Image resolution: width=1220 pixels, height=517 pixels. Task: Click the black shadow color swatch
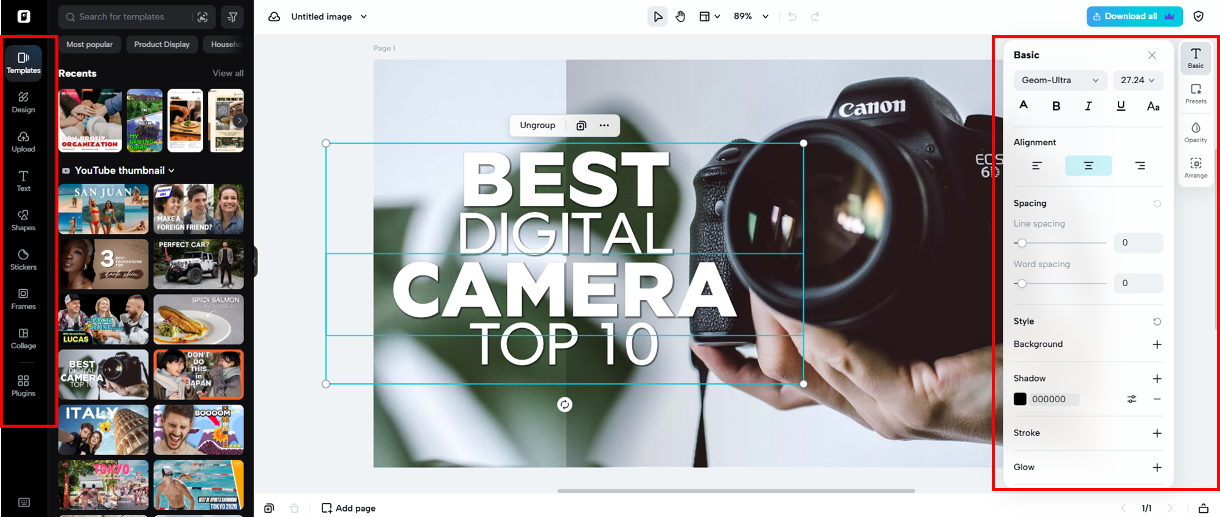1020,399
